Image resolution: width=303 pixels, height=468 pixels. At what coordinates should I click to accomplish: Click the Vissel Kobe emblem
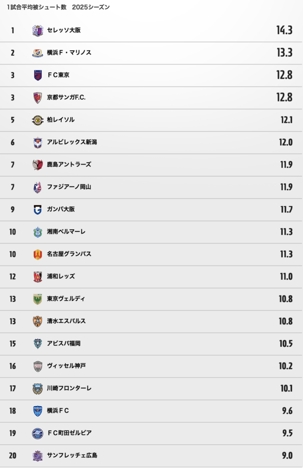coord(38,367)
